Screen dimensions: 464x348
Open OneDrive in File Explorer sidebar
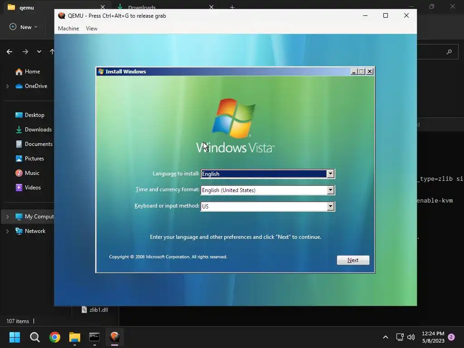coord(31,86)
